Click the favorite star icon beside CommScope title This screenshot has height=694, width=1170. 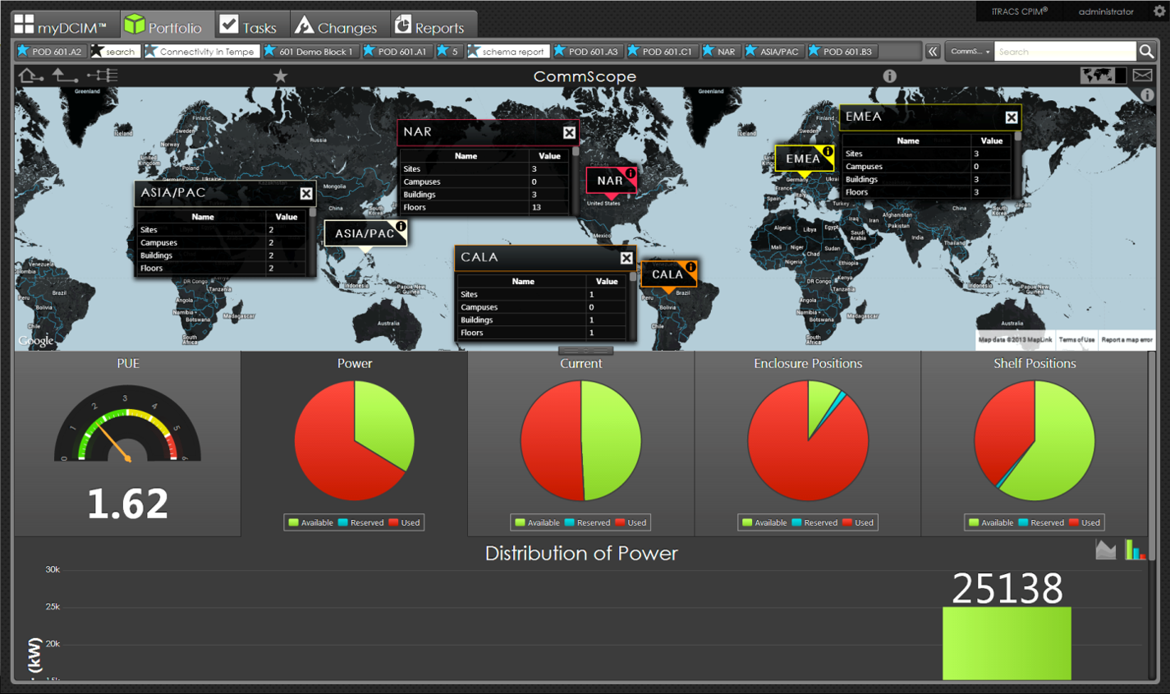click(x=281, y=76)
